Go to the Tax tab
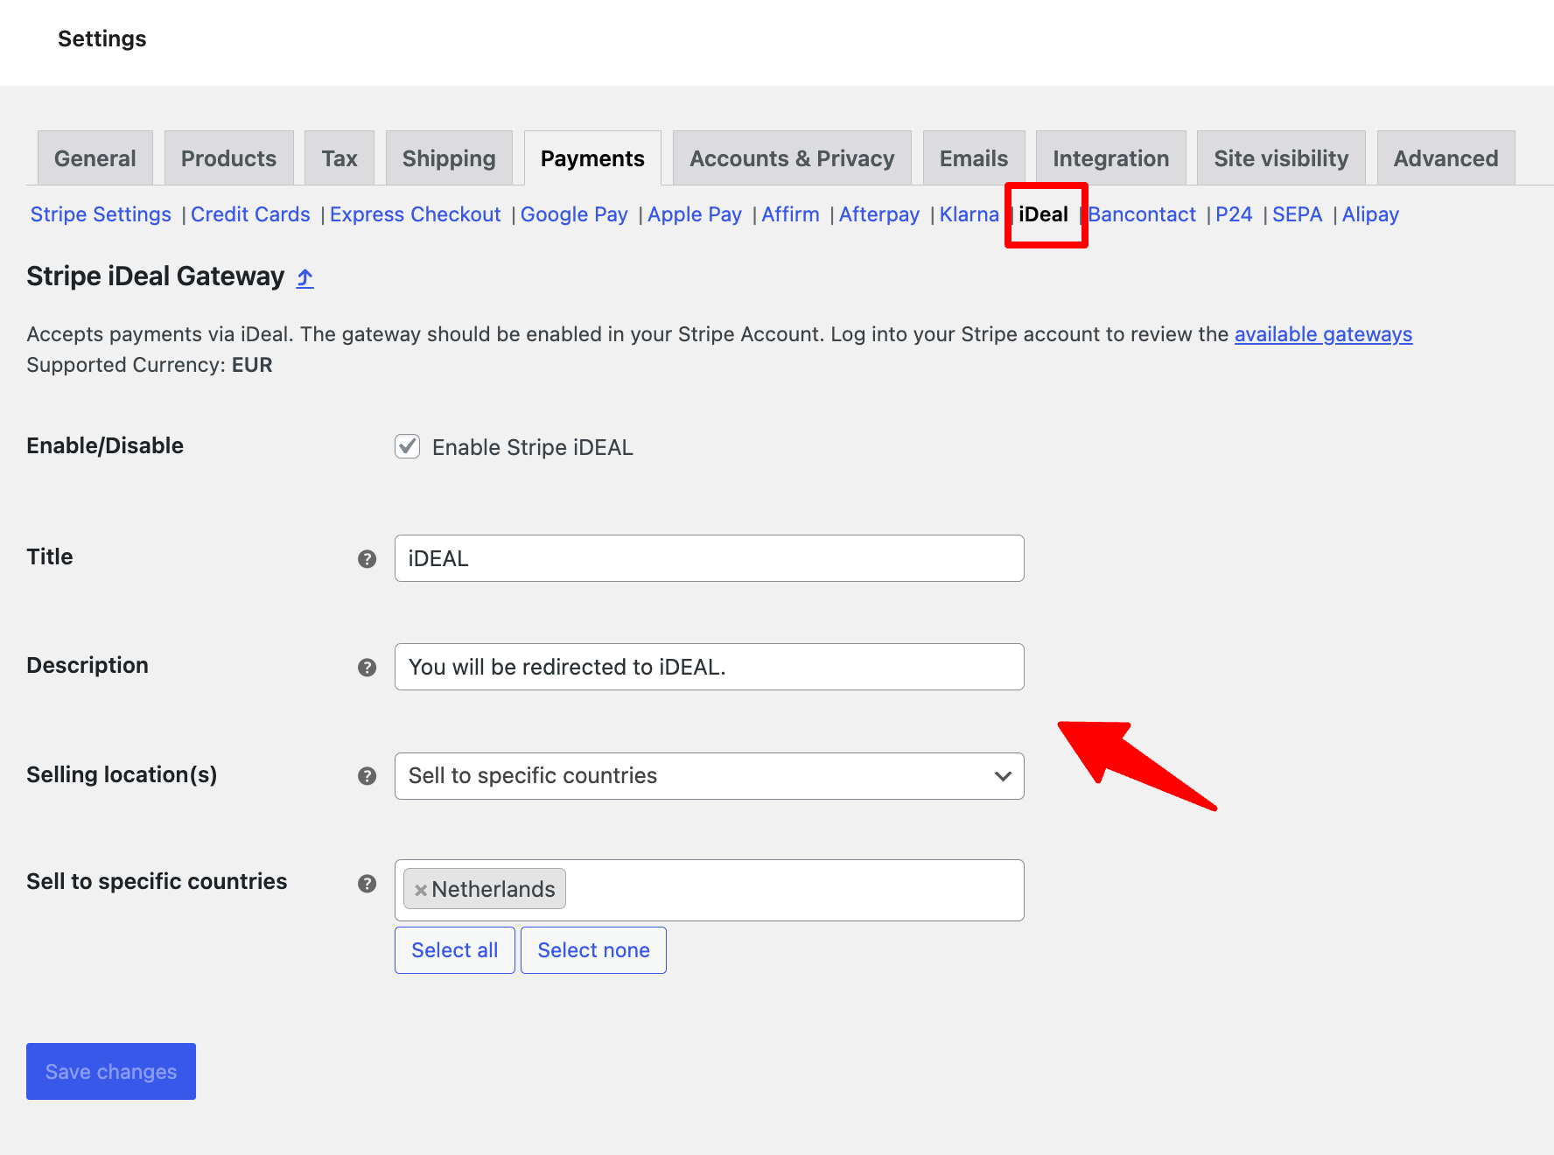The height and width of the screenshot is (1155, 1554). [x=339, y=158]
